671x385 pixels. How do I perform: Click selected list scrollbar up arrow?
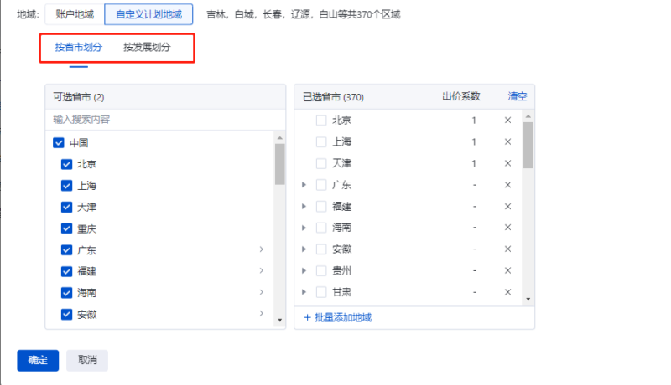pos(528,116)
